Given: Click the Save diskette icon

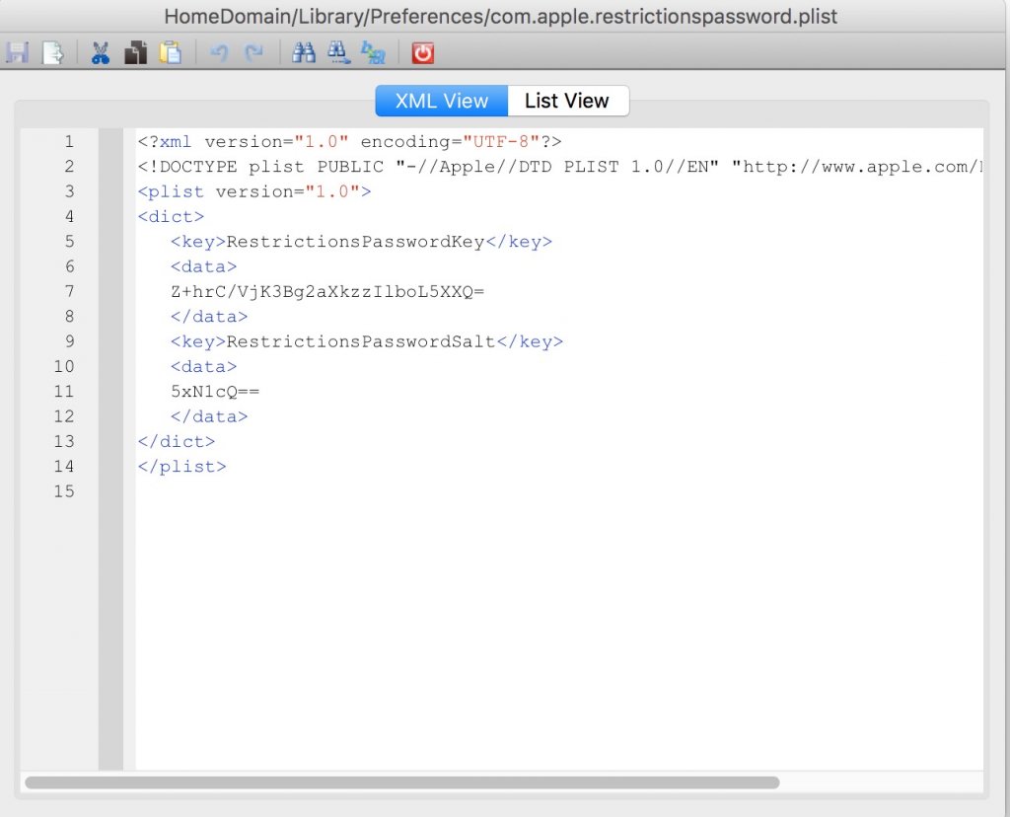Looking at the screenshot, I should pyautogui.click(x=17, y=52).
